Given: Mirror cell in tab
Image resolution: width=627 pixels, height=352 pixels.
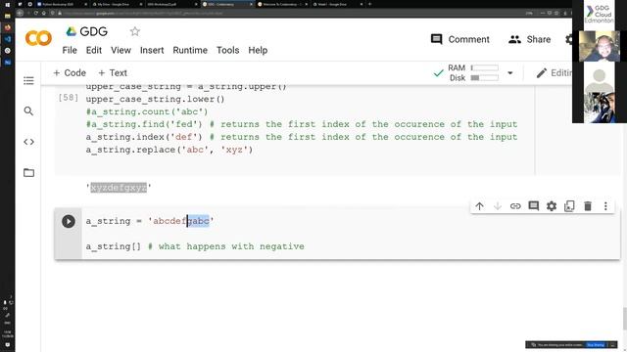Looking at the screenshot, I should point(569,206).
